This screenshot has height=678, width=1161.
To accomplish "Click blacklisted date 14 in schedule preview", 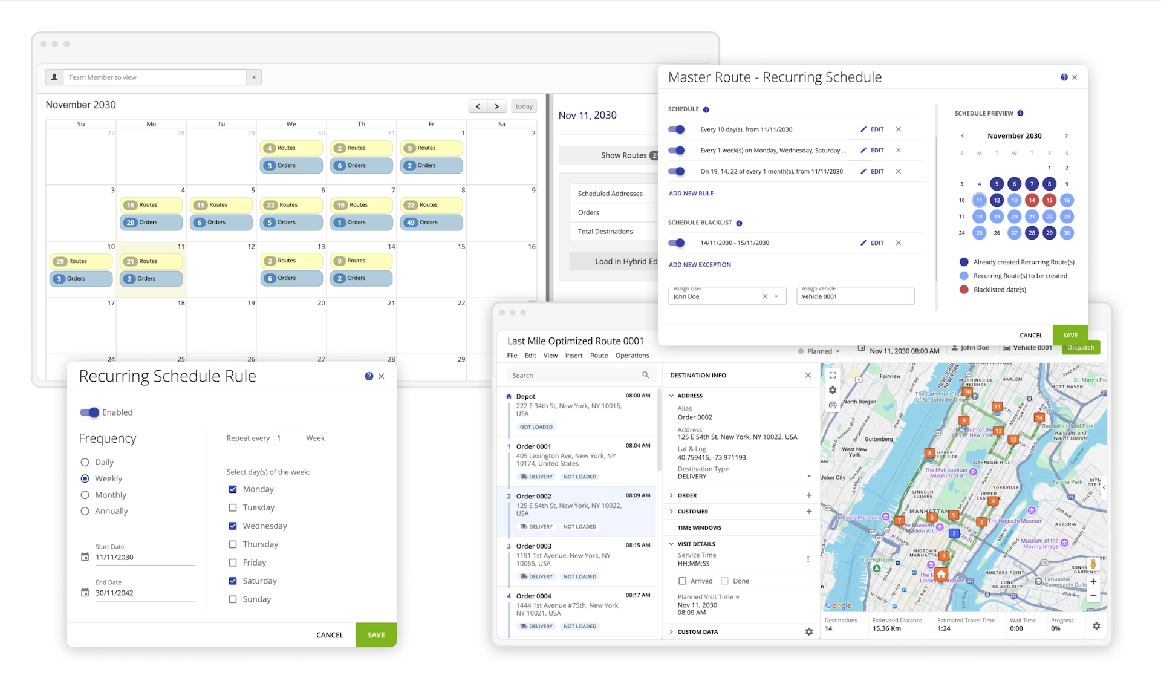I will coord(1032,200).
